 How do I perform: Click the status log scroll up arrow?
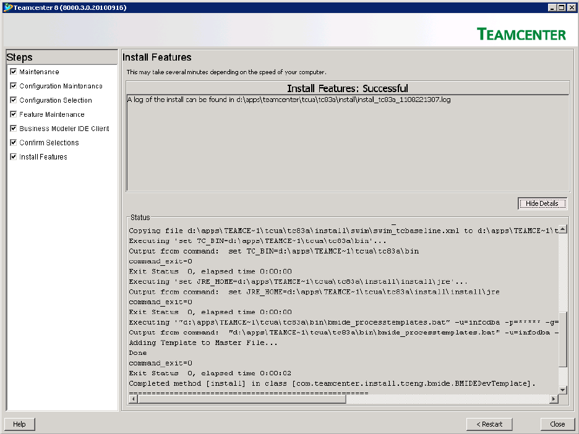pos(562,229)
